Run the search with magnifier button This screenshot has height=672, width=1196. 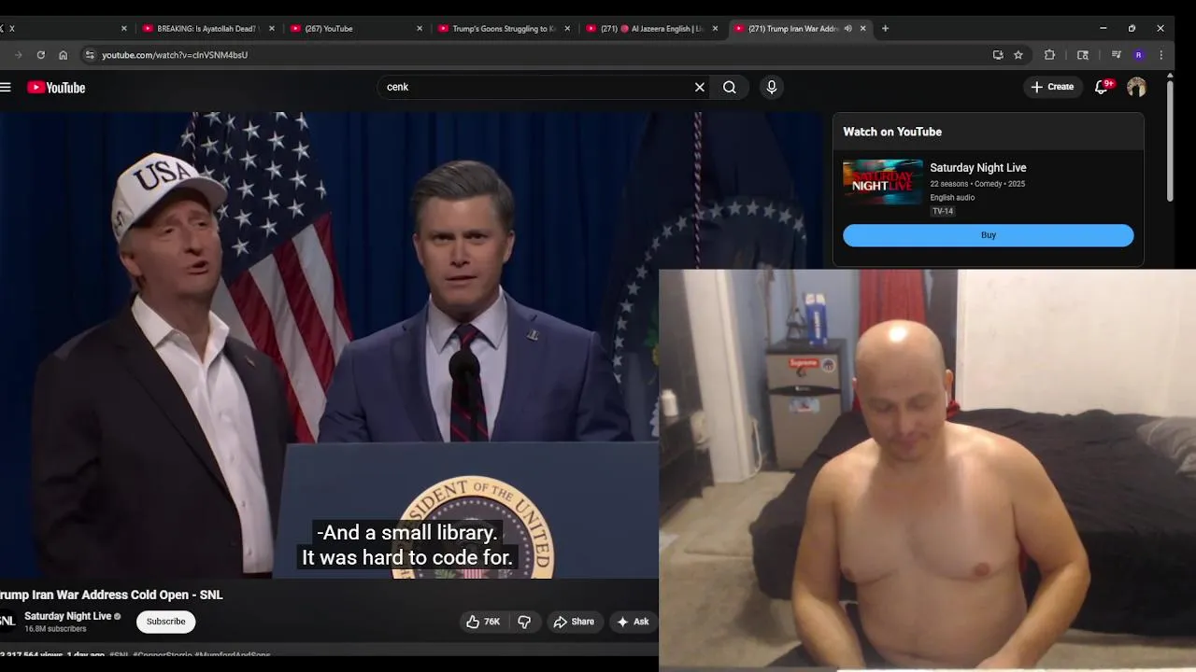tap(730, 87)
